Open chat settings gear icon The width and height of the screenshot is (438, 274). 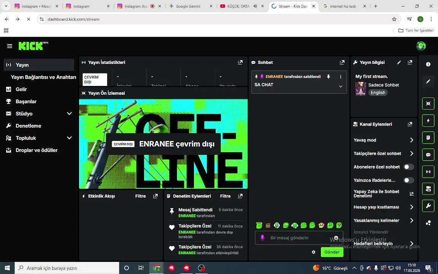coord(313,252)
